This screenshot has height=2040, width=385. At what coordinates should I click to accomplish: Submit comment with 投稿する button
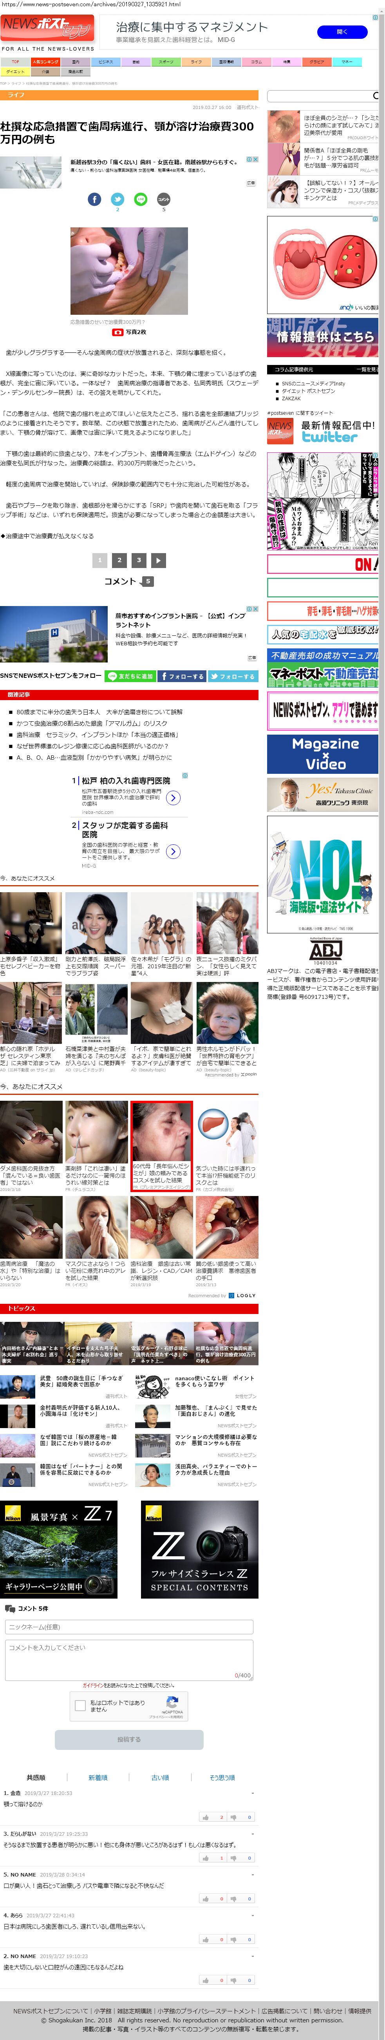tap(129, 1739)
